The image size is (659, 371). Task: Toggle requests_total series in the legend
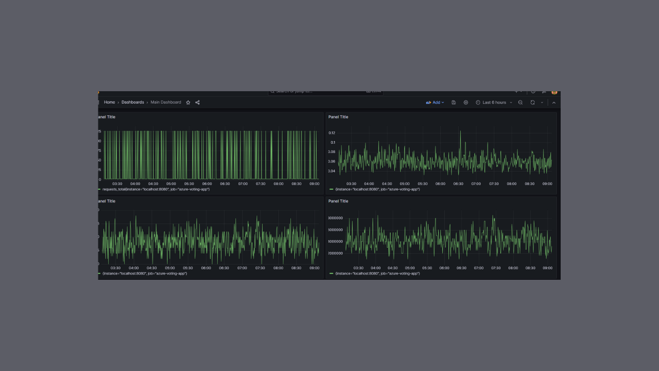156,189
